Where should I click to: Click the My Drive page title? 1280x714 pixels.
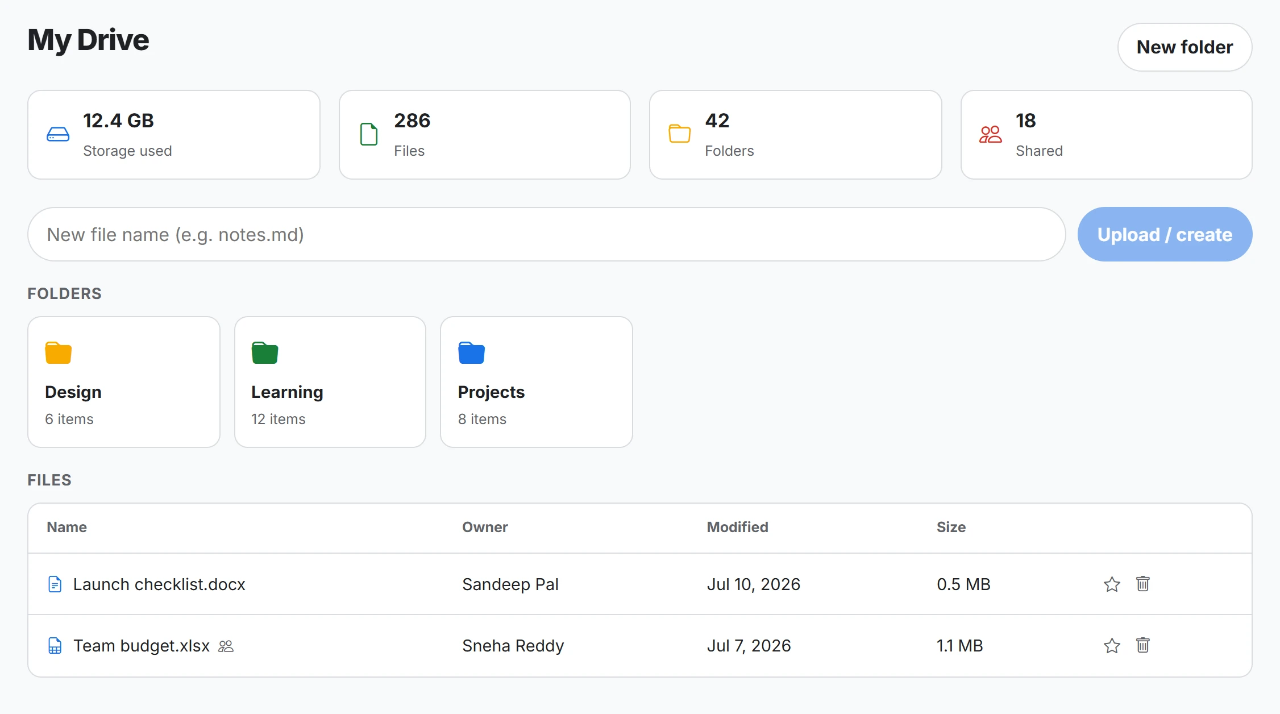88,40
